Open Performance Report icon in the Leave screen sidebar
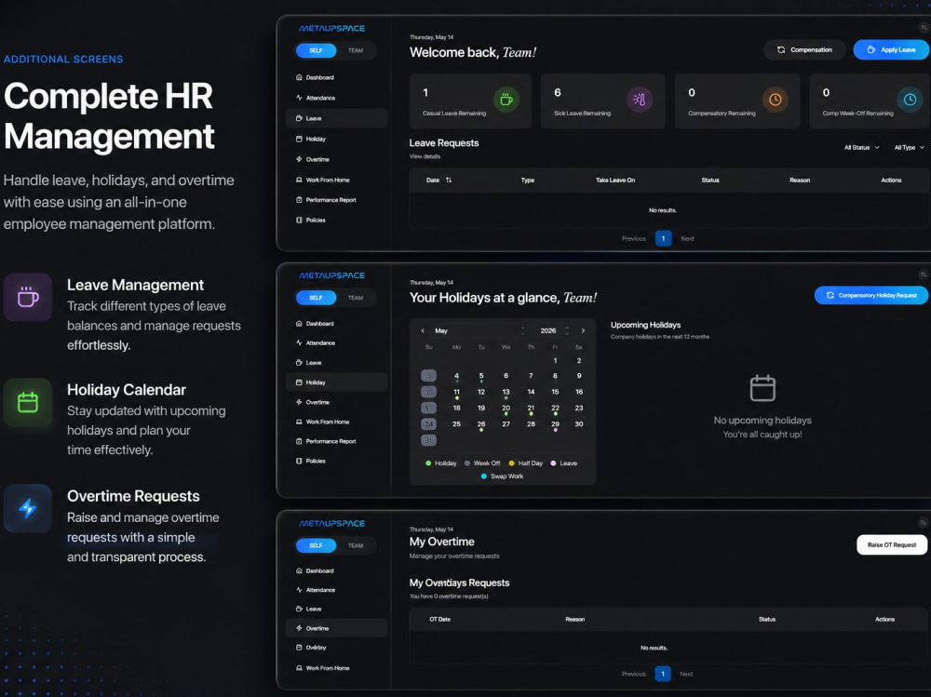The width and height of the screenshot is (931, 697). [299, 199]
